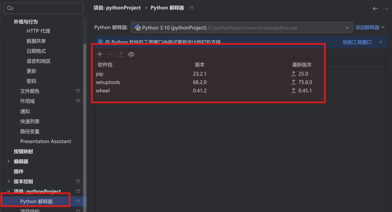Viewport: 392px width, 212px height.
Task: Click latest version 25.0 for pip
Action: (x=303, y=74)
